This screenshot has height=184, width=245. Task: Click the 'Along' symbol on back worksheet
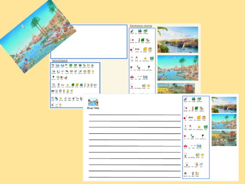pos(132,32)
